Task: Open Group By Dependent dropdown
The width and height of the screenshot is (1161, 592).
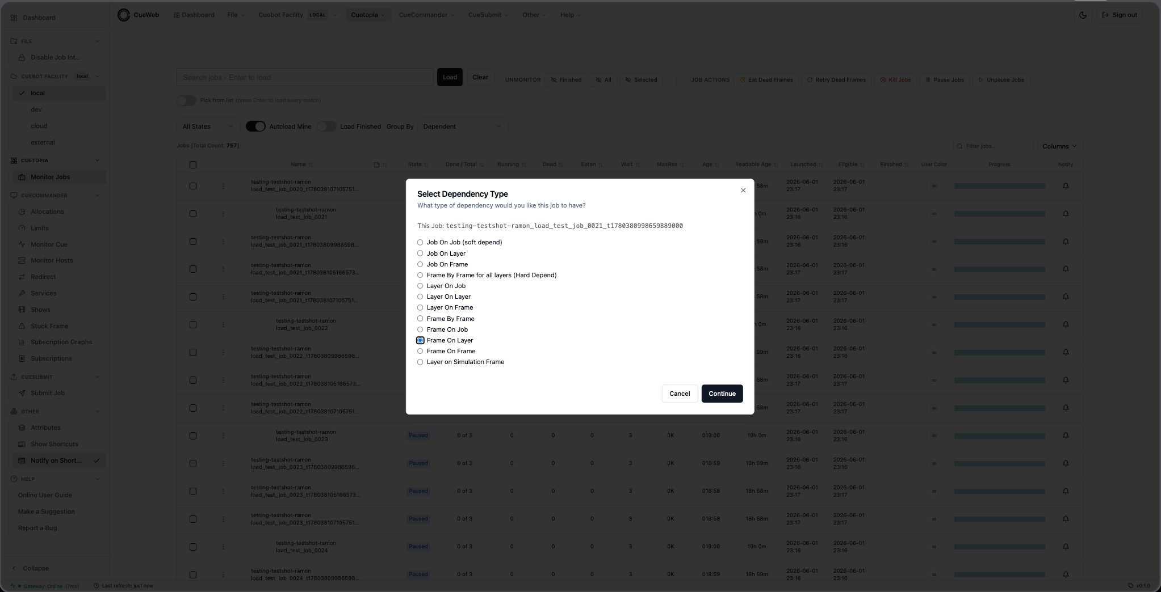Action: (462, 126)
